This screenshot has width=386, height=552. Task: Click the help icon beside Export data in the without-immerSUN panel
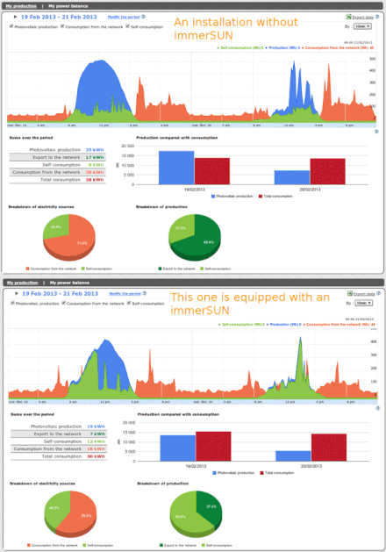coord(377,17)
